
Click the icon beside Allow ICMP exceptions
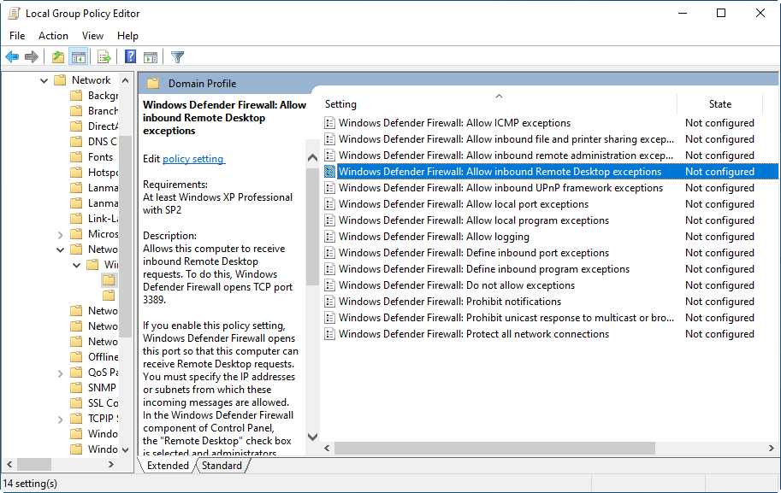tap(329, 123)
